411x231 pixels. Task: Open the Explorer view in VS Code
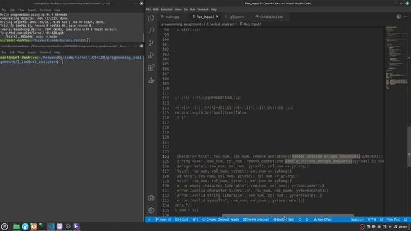tap(152, 18)
